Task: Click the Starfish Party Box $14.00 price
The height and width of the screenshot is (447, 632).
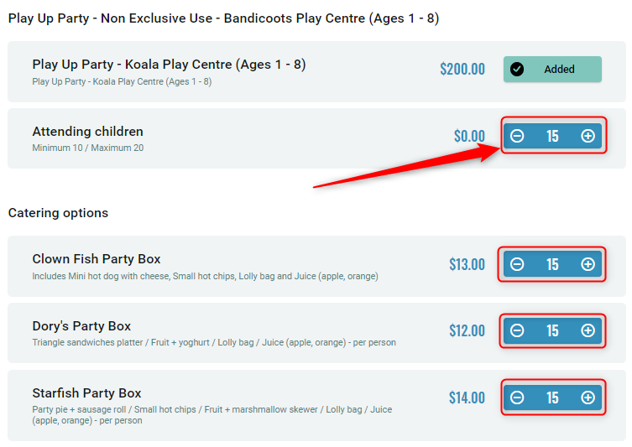Action: [467, 398]
